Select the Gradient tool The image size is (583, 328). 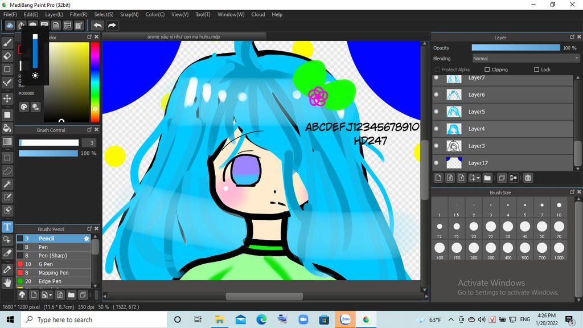point(7,141)
